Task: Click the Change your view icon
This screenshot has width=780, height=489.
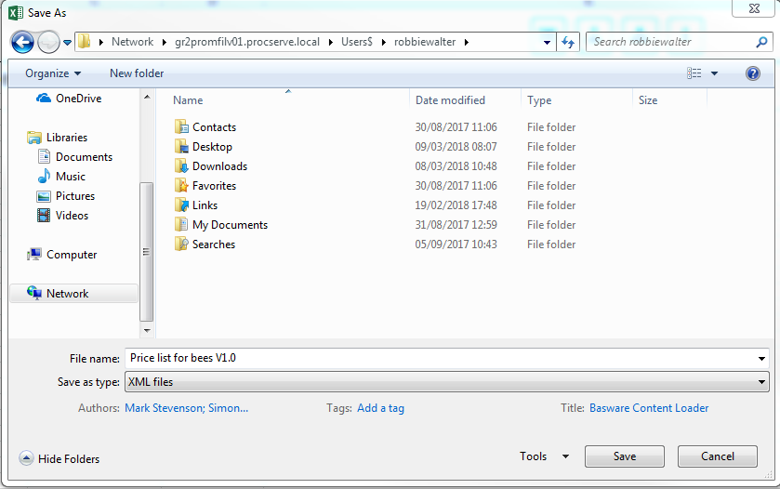Action: coord(694,73)
